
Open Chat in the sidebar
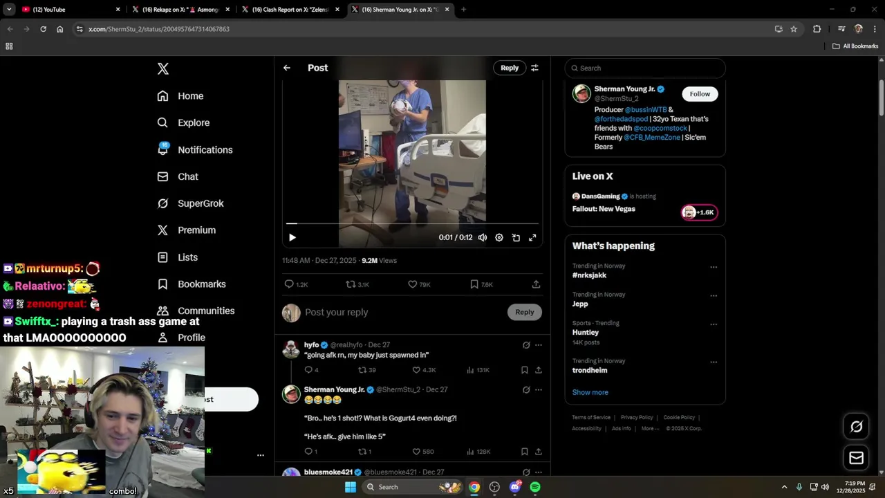click(178, 176)
